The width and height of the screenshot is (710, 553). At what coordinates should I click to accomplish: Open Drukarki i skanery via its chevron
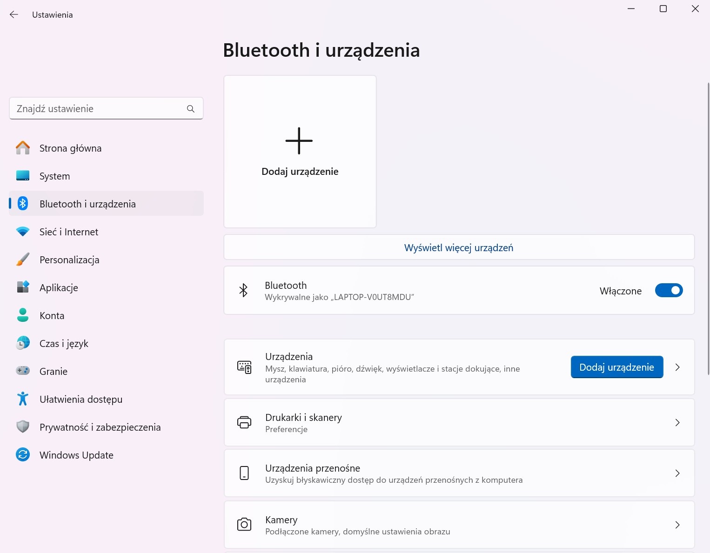677,422
